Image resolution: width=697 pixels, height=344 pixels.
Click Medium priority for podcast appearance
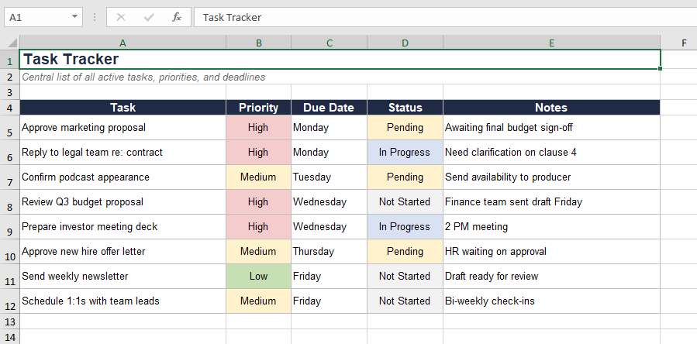259,177
